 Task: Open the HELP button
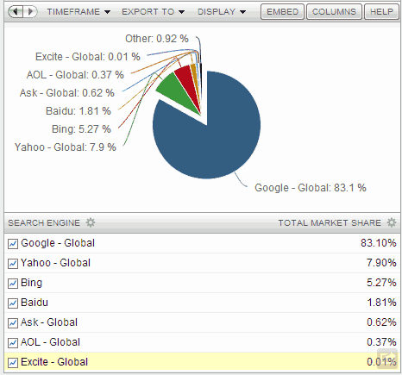click(382, 12)
